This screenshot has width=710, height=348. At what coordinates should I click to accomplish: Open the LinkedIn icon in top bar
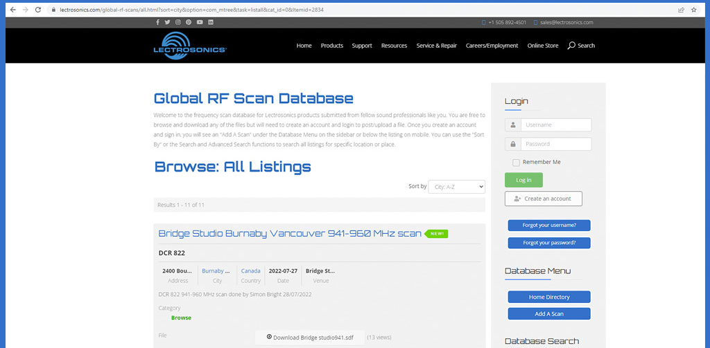point(211,22)
